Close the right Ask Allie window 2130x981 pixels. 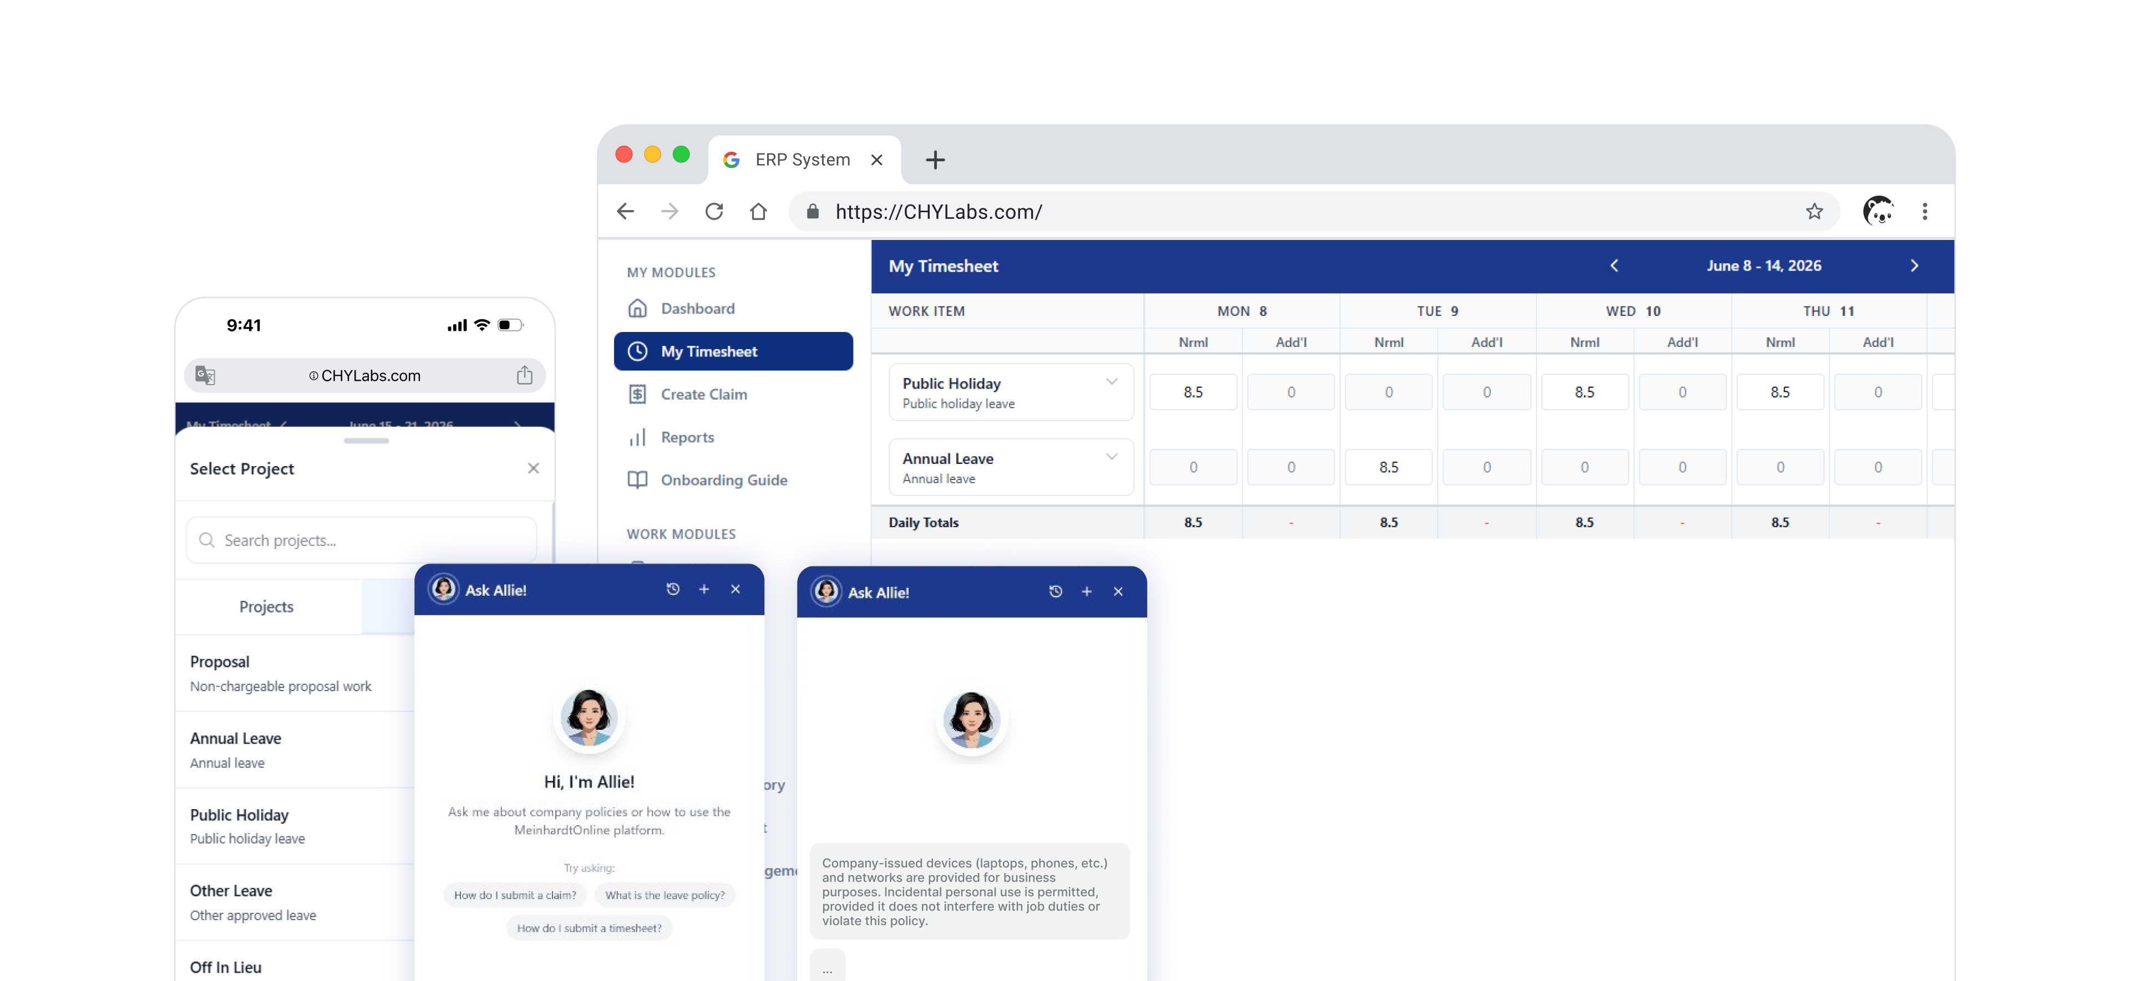click(1118, 592)
